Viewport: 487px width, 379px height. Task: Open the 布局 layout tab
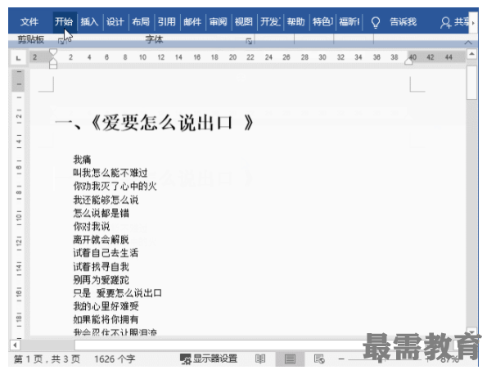point(141,22)
